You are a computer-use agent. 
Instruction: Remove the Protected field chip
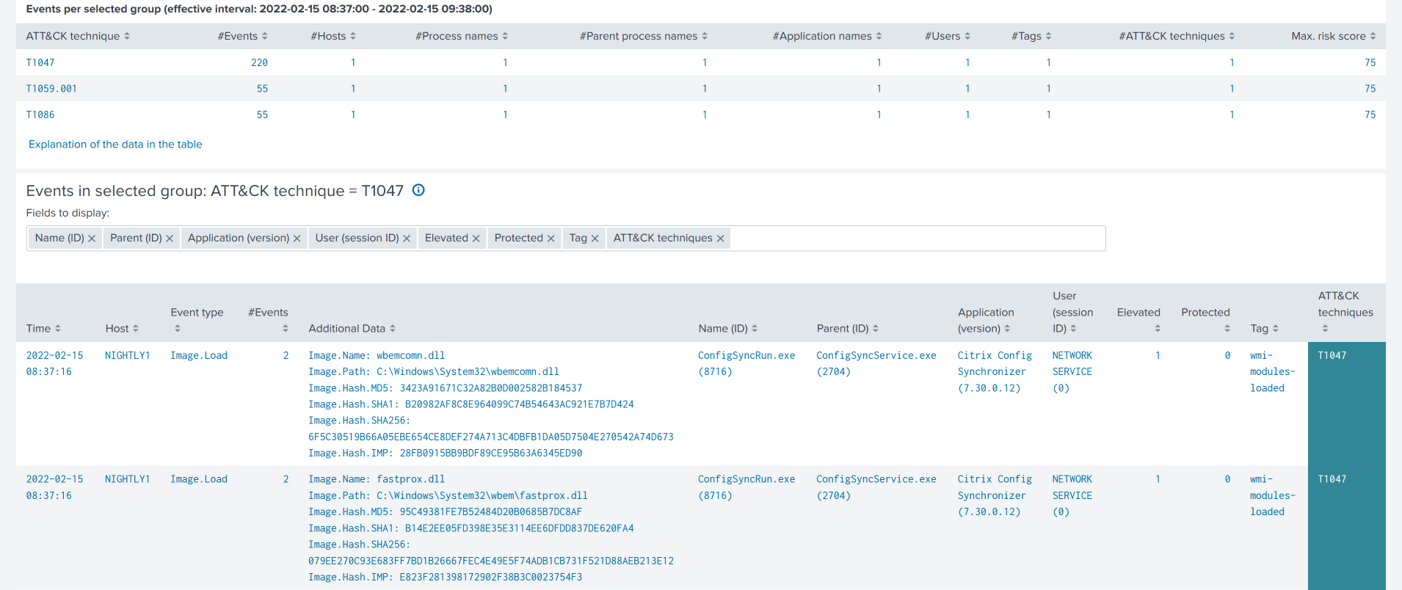pos(551,238)
